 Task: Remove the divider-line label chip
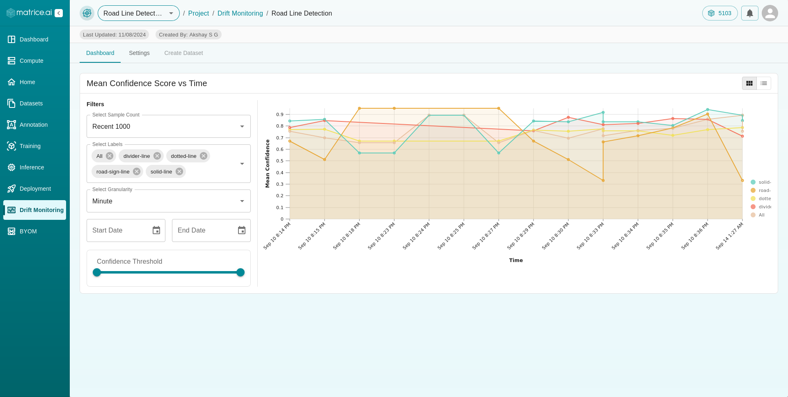(x=157, y=156)
